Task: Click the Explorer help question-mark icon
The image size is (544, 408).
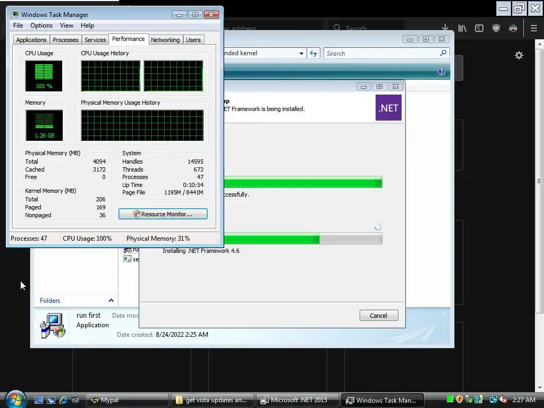Action: pyautogui.click(x=441, y=71)
